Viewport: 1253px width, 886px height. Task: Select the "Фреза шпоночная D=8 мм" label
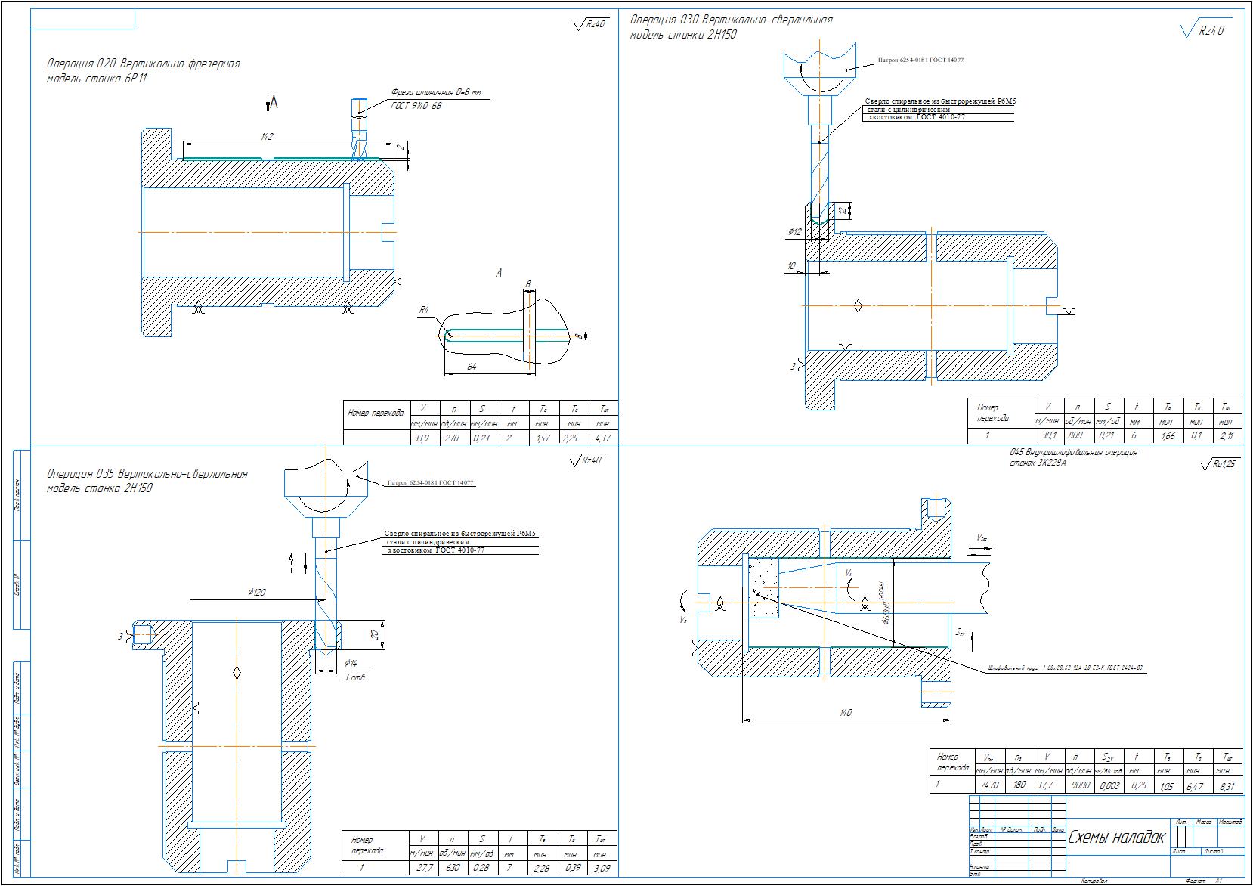click(x=435, y=93)
